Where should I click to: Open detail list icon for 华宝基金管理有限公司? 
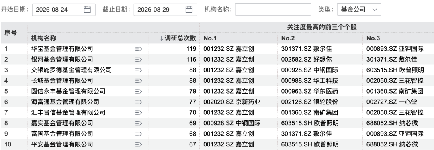point(139,49)
